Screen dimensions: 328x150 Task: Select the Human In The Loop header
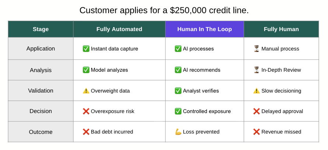pos(205,29)
